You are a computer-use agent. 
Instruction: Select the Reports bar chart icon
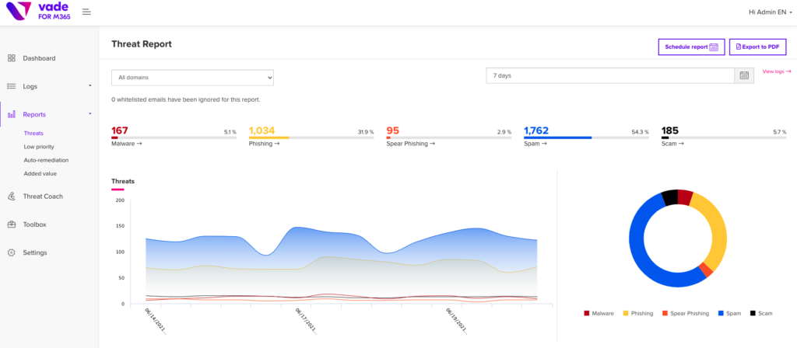click(x=12, y=115)
